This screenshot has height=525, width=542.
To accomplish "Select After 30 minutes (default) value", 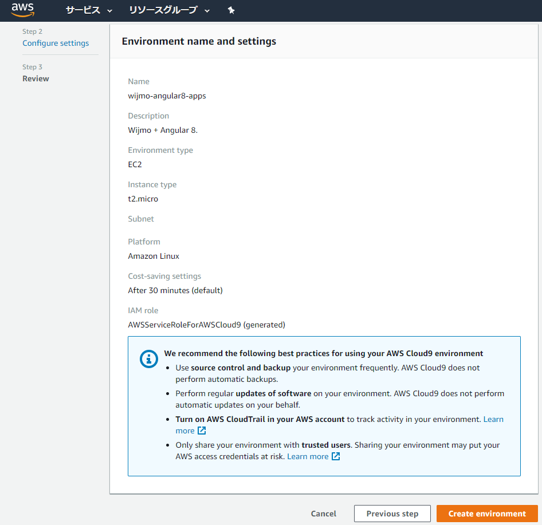I will (175, 290).
